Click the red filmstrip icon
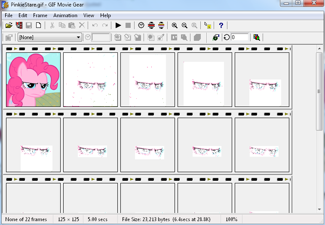 [x=151, y=25]
